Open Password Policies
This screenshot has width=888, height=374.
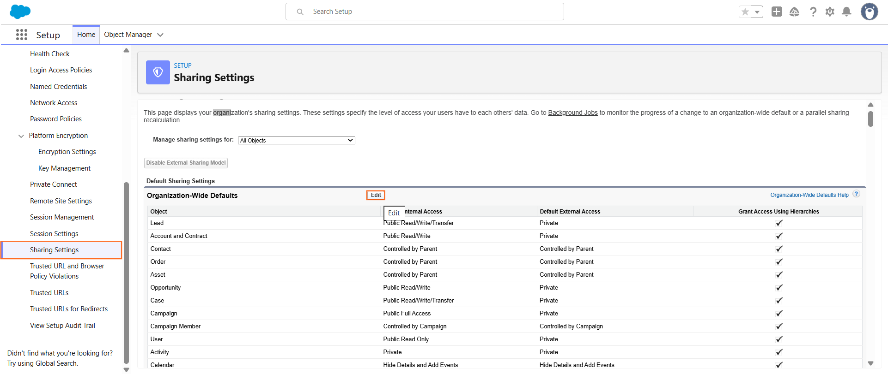pos(56,119)
